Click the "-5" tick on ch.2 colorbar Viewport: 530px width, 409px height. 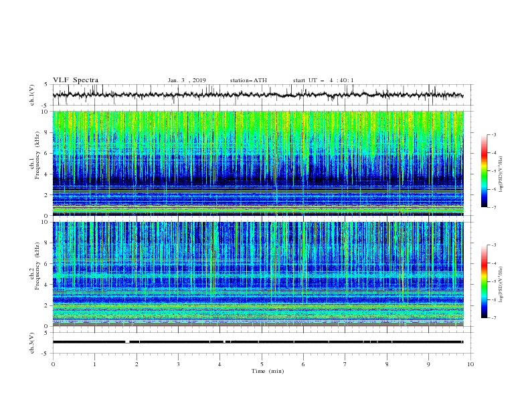coord(493,281)
